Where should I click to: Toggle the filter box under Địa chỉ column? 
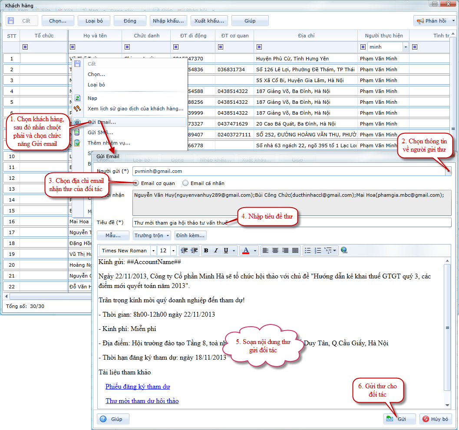coord(260,47)
